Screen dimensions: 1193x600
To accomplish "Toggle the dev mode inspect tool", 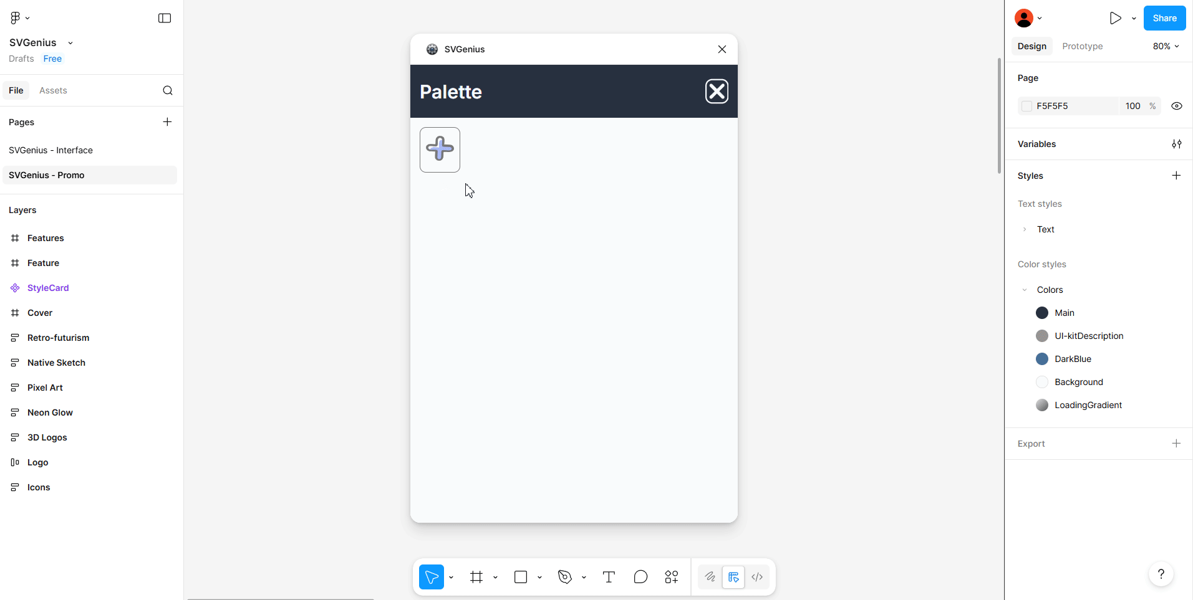I will 734,577.
